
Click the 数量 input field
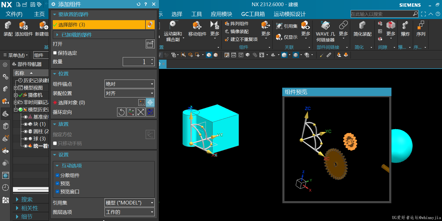tap(136, 62)
